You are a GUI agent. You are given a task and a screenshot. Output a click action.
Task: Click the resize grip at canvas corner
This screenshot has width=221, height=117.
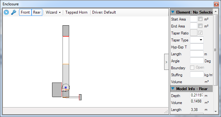click(166, 112)
